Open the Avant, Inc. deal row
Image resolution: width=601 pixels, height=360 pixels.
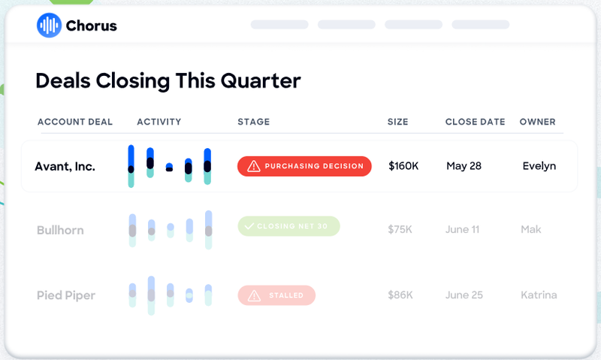pyautogui.click(x=299, y=166)
